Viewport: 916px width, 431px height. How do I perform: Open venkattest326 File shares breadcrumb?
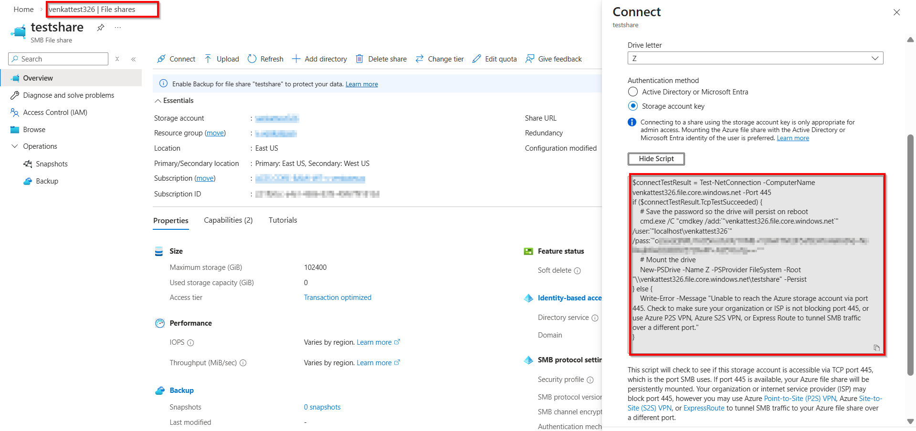coord(92,10)
